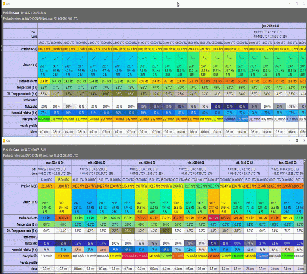
Task: Click the Fecha de referencia line in lower window
Action: [x=40, y=156]
